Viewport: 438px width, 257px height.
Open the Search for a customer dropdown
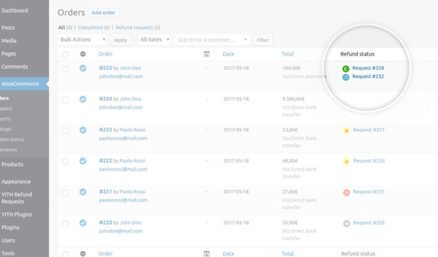212,40
